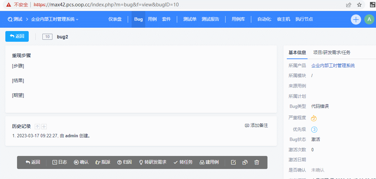Click the 代码错误 bug type value
The width and height of the screenshot is (376, 179).
point(320,106)
